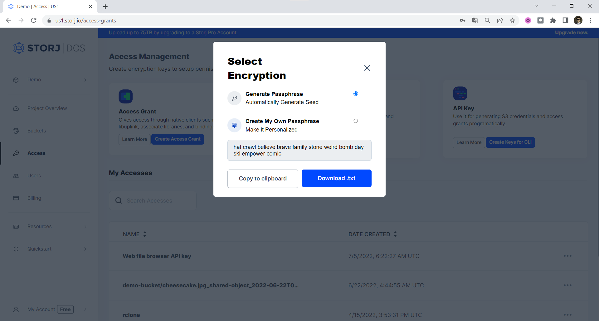Go to Billing in the sidebar
The height and width of the screenshot is (321, 599).
click(34, 198)
